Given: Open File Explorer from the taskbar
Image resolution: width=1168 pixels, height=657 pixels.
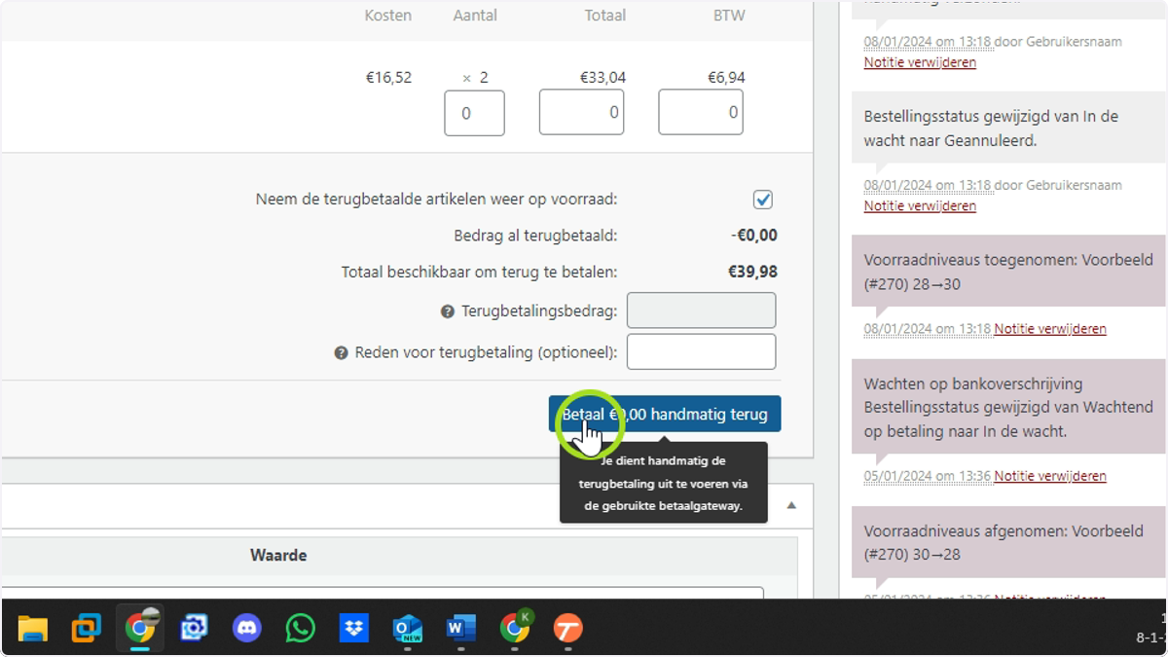Looking at the screenshot, I should point(33,629).
